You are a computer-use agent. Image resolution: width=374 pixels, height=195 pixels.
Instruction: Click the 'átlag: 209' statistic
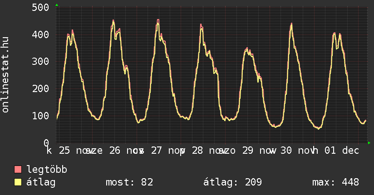[233, 182]
